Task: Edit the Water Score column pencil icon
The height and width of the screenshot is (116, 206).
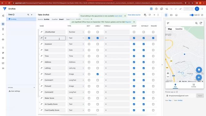Action: pyautogui.click(x=42, y=98)
